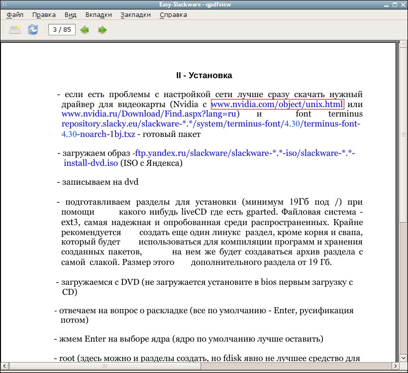408x373 pixels.
Task: Click the horizontal scrollbar thumb
Action: [x=105, y=366]
